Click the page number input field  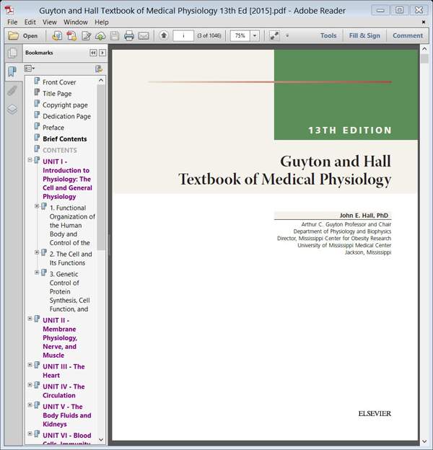click(x=183, y=35)
